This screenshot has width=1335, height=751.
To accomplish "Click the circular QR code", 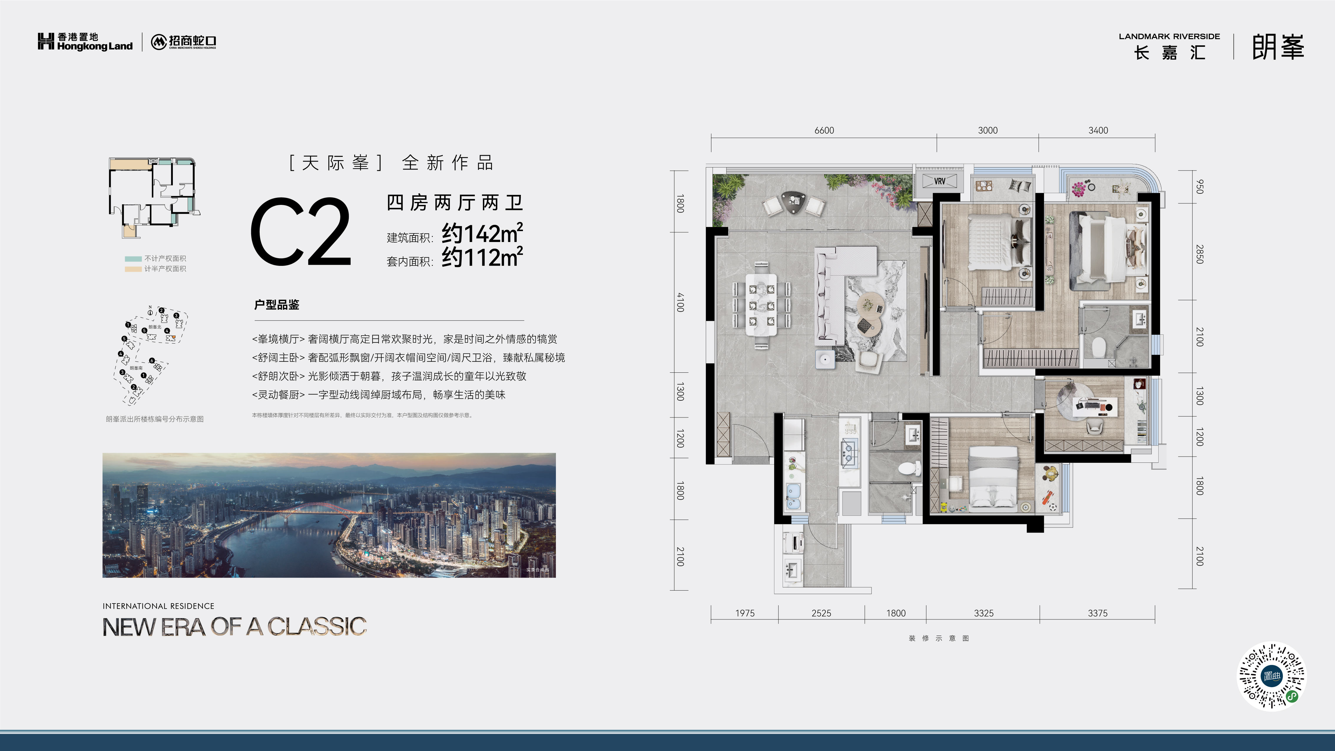I will tap(1272, 676).
